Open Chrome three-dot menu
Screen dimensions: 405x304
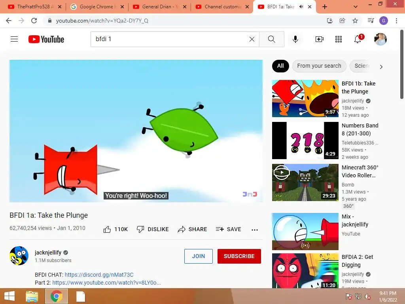396,21
